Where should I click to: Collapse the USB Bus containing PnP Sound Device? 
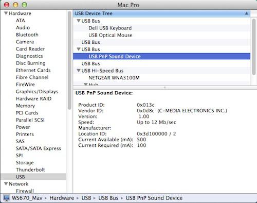click(79, 49)
